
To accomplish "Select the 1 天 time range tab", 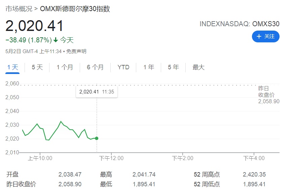I will [x=13, y=67].
